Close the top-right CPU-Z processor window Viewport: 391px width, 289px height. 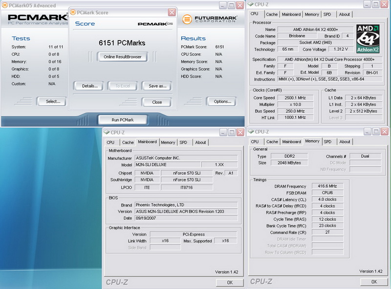[384, 4]
